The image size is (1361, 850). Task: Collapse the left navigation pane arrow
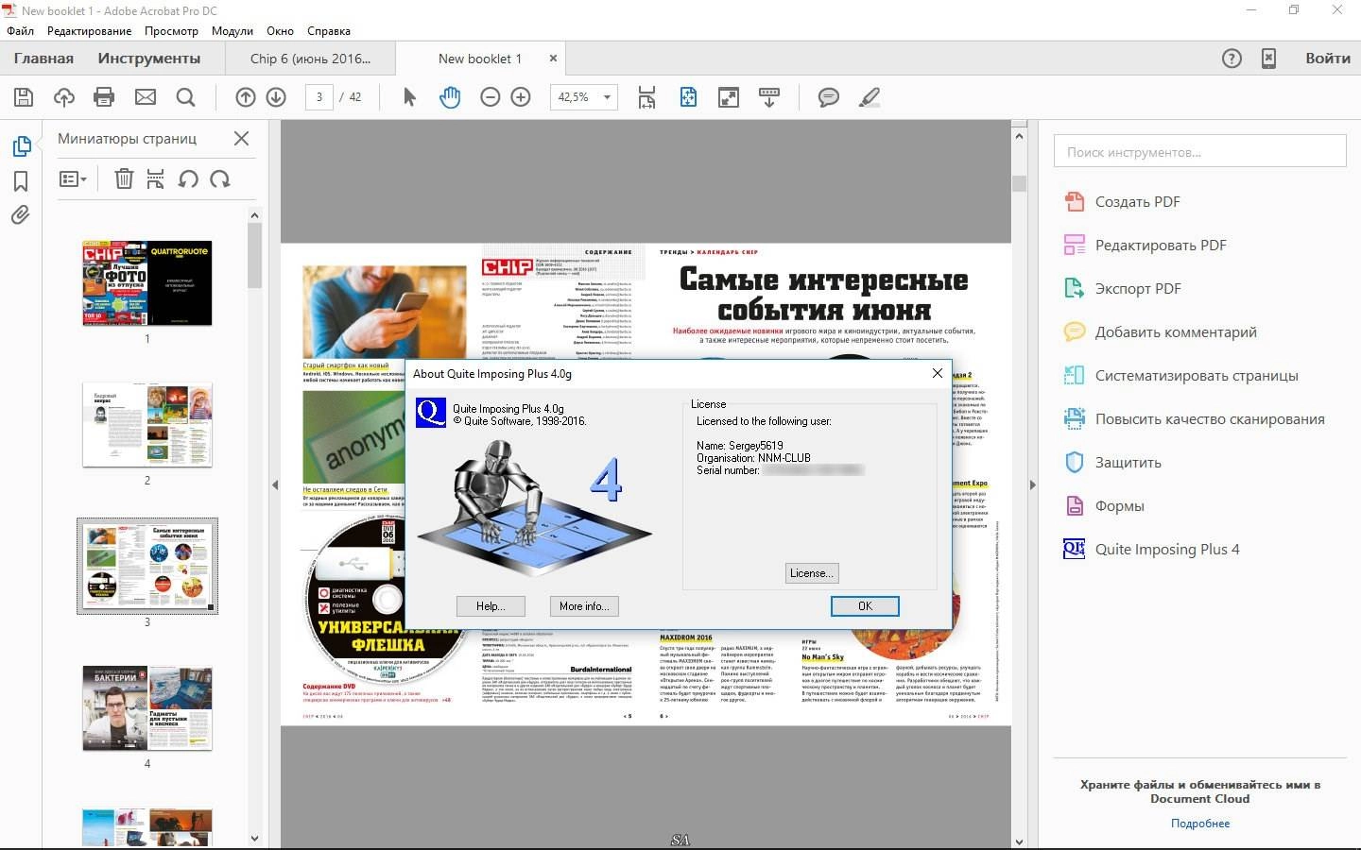(275, 484)
